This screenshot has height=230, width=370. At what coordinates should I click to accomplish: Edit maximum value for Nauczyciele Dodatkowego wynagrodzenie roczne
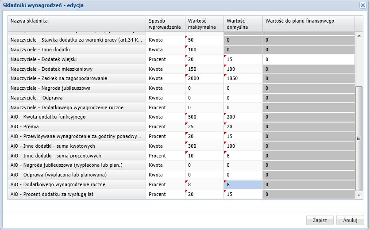(204, 107)
